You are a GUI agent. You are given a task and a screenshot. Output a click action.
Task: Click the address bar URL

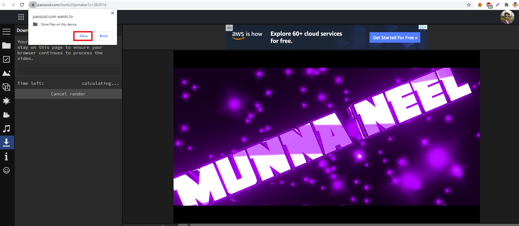coord(72,5)
